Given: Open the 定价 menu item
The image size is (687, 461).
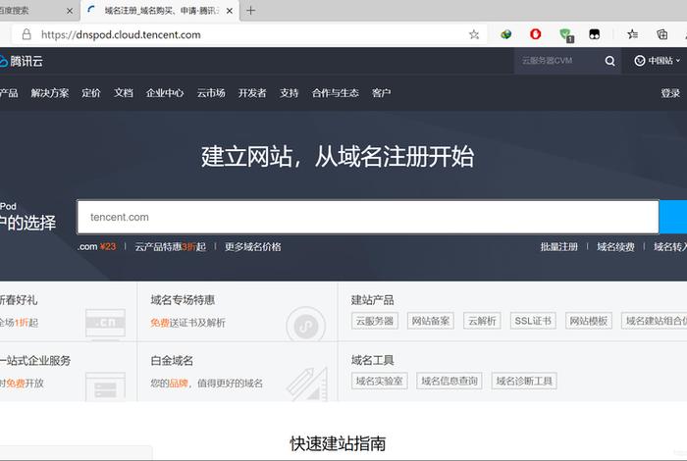Looking at the screenshot, I should tap(90, 93).
